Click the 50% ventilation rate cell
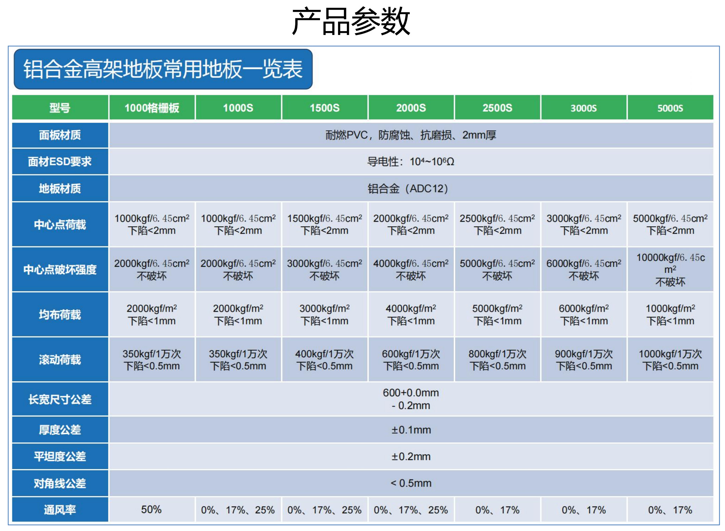This screenshot has width=725, height=531. point(152,510)
